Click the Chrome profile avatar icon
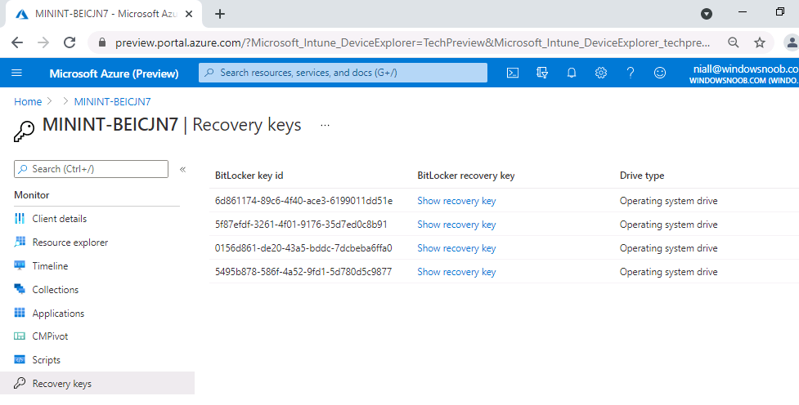This screenshot has width=799, height=405. 792,42
